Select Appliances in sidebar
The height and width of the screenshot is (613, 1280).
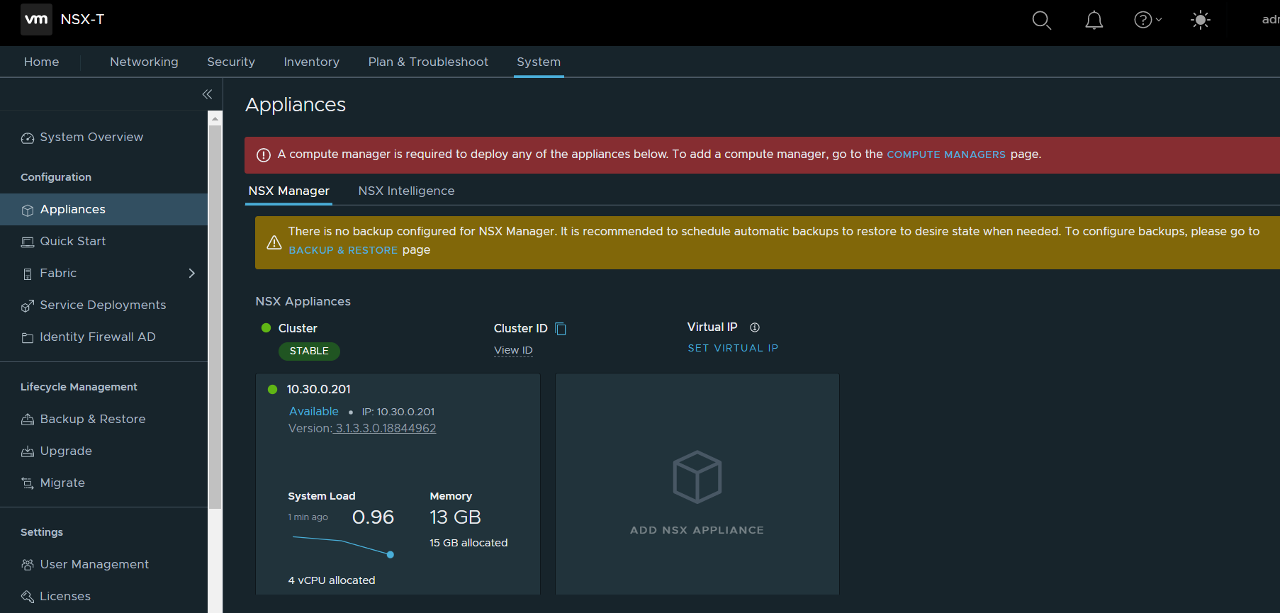pyautogui.click(x=103, y=210)
